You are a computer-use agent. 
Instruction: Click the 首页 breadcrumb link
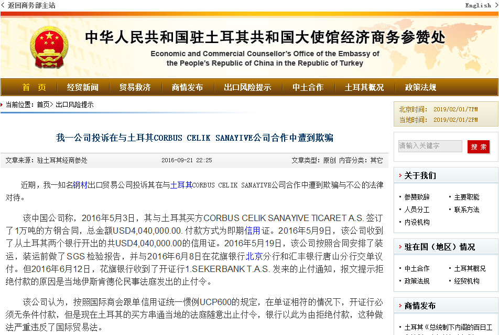coord(44,104)
